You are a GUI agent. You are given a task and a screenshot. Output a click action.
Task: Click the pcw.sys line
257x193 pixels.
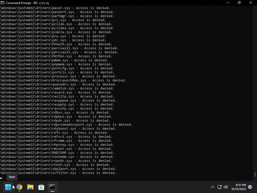pyautogui.click(x=53, y=36)
